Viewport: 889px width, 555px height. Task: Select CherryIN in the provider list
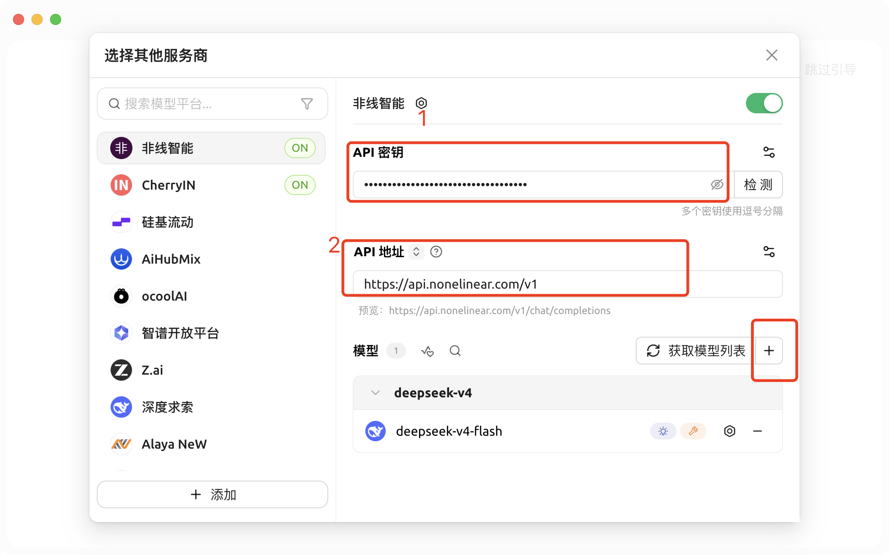click(211, 185)
